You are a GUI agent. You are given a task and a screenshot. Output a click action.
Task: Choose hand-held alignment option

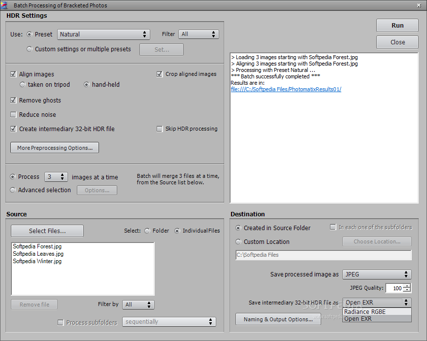pos(86,85)
